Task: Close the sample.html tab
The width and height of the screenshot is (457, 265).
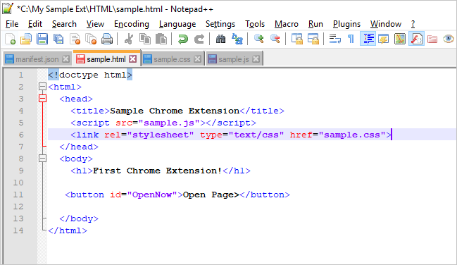Action: click(x=133, y=59)
